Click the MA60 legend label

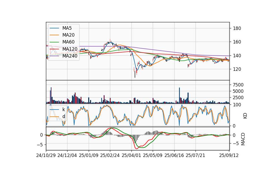[68, 42]
